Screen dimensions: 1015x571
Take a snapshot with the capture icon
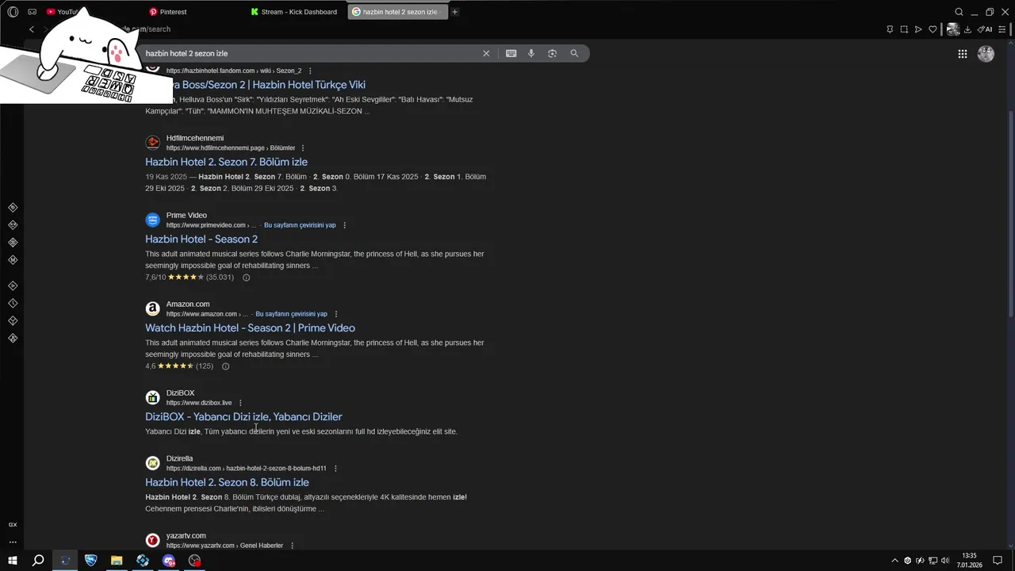click(x=904, y=29)
